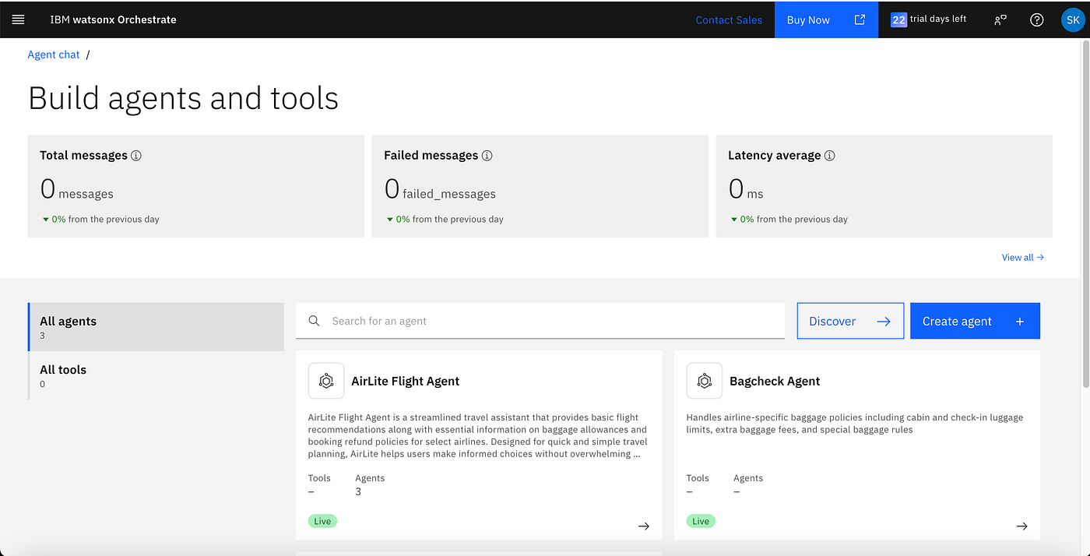The height and width of the screenshot is (556, 1090).
Task: Click the AirLite Flight Agent icon
Action: tap(326, 381)
